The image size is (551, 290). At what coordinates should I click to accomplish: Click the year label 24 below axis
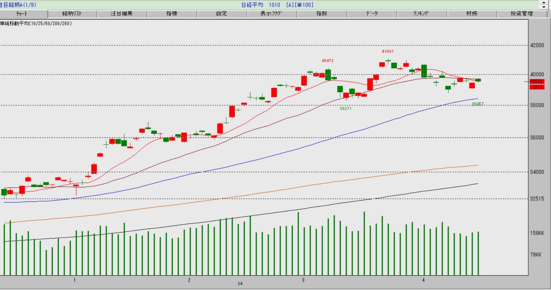[240, 284]
